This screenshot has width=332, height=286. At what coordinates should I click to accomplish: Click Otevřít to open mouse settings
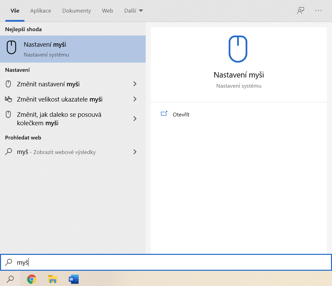181,114
